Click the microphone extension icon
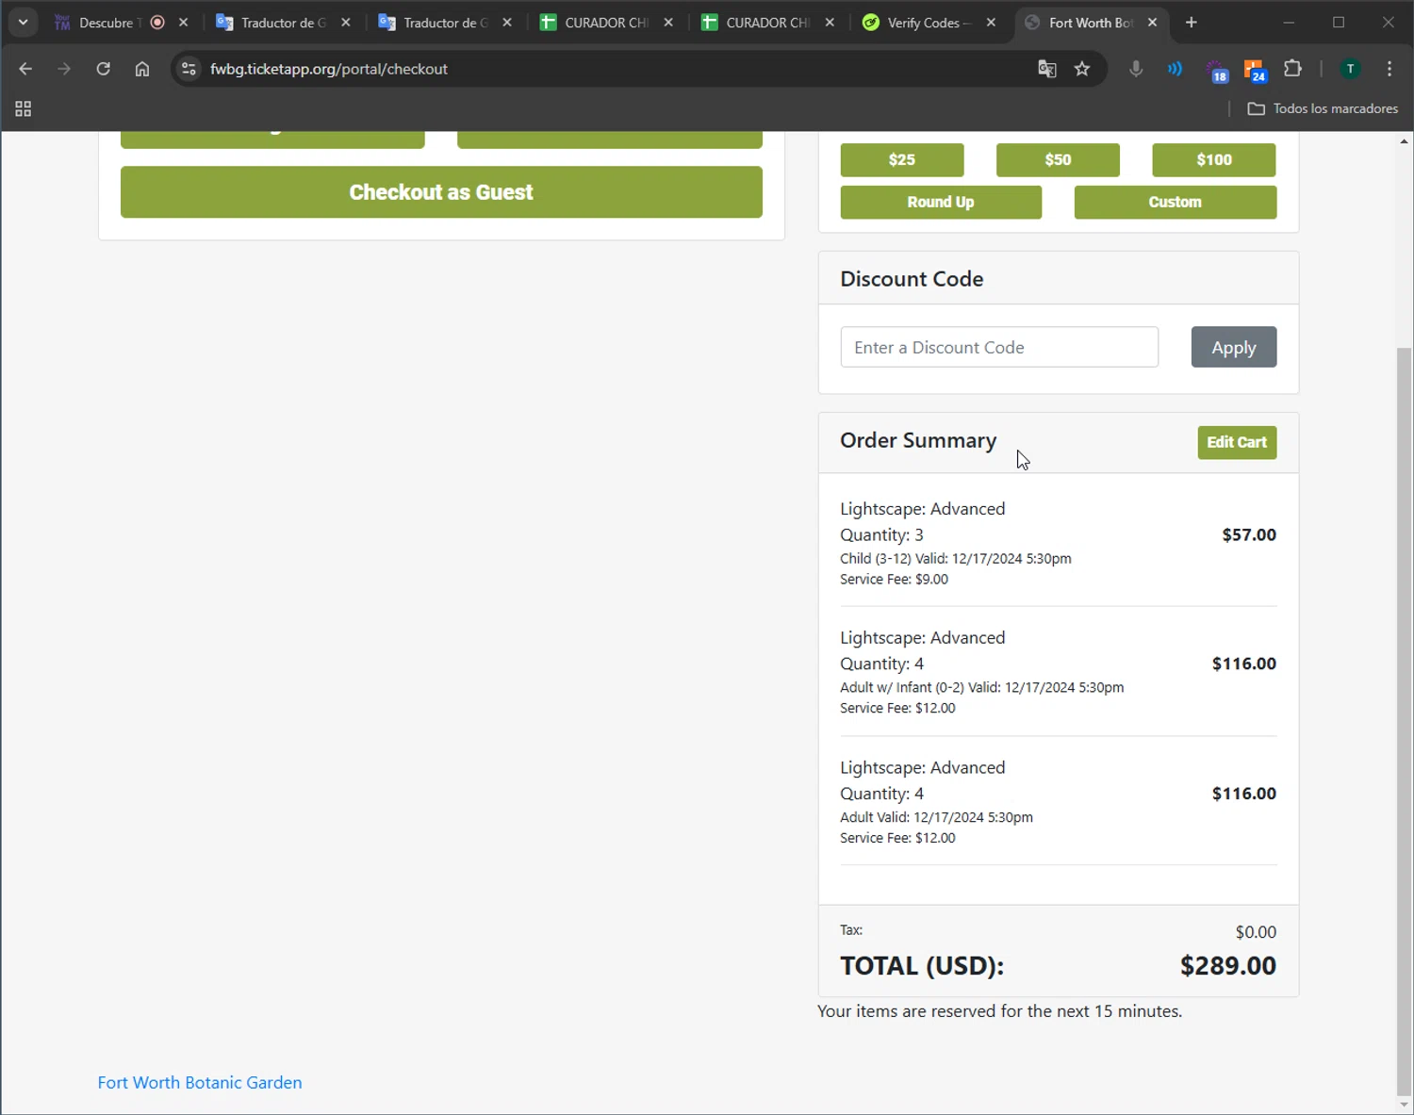Viewport: 1414px width, 1115px height. (x=1136, y=69)
